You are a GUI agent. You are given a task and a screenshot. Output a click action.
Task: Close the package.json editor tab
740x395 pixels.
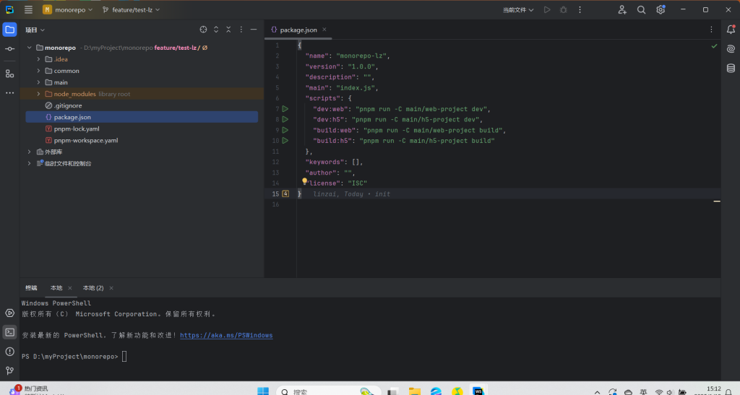(x=324, y=29)
